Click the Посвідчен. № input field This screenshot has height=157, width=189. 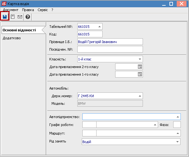[110, 49]
